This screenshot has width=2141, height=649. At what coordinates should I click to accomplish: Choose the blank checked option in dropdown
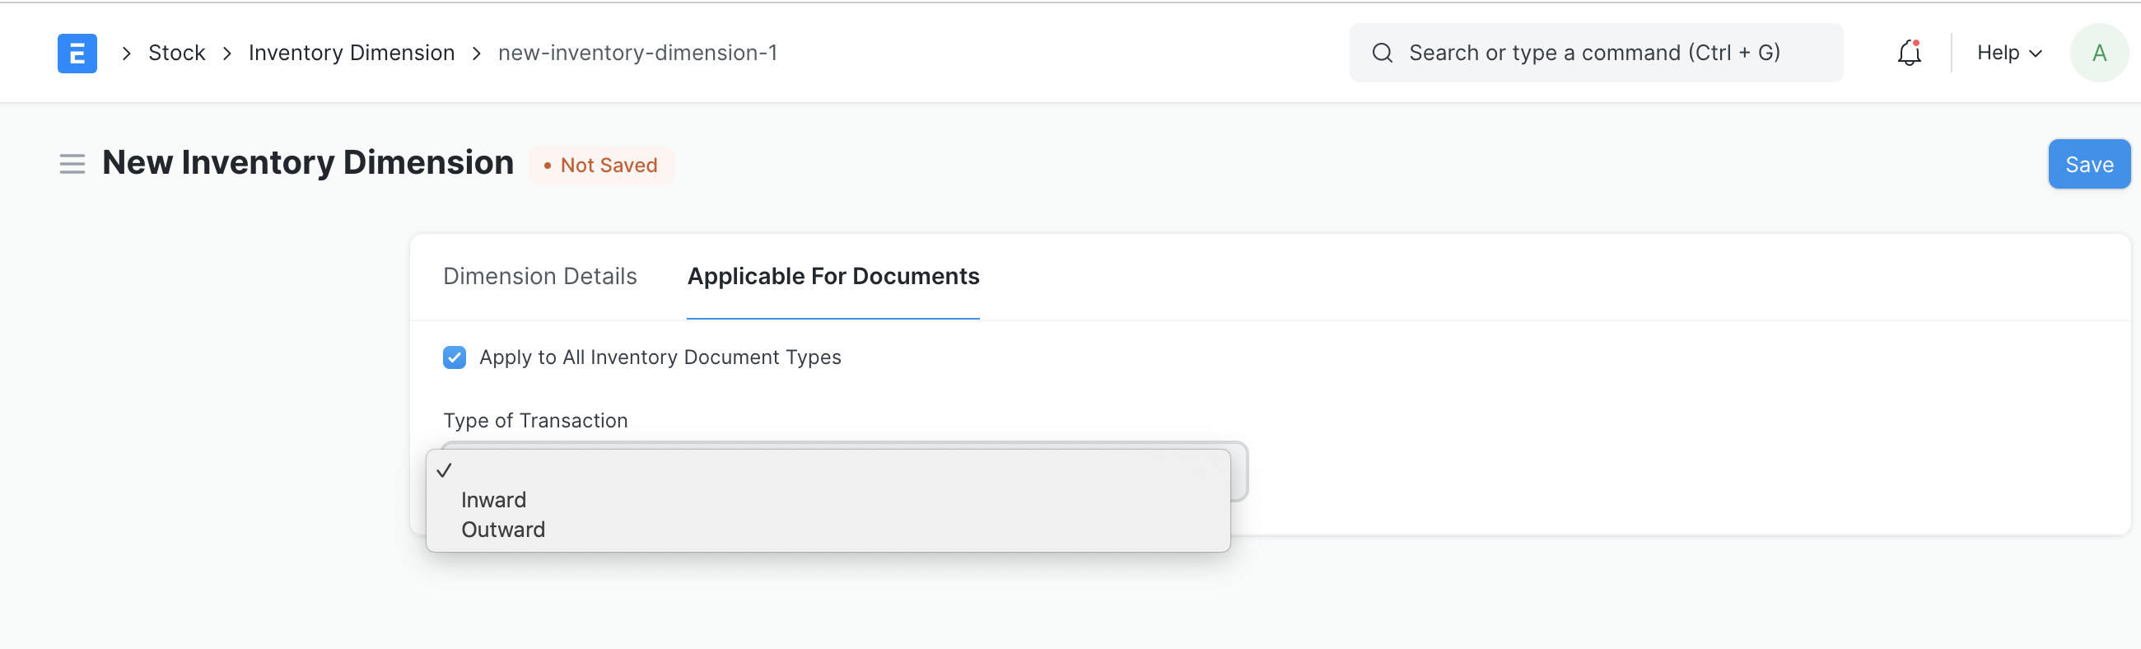[x=828, y=470]
